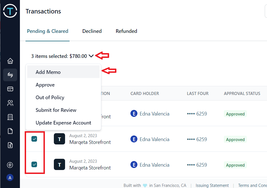Select Submit for Review menu option

(x=56, y=110)
